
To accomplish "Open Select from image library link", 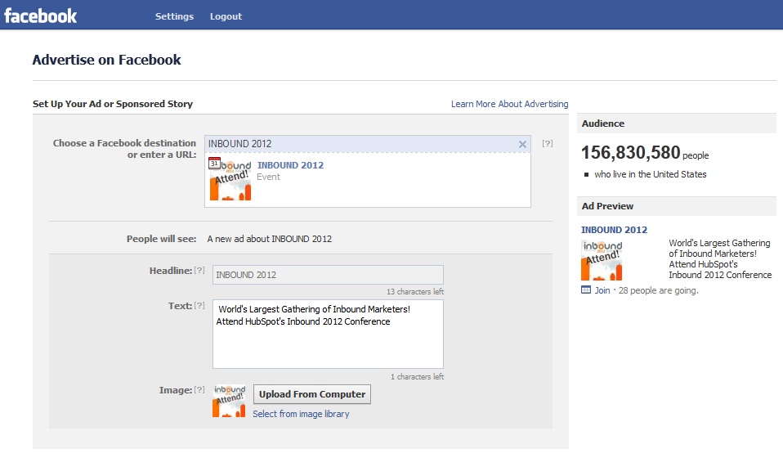I will (301, 414).
